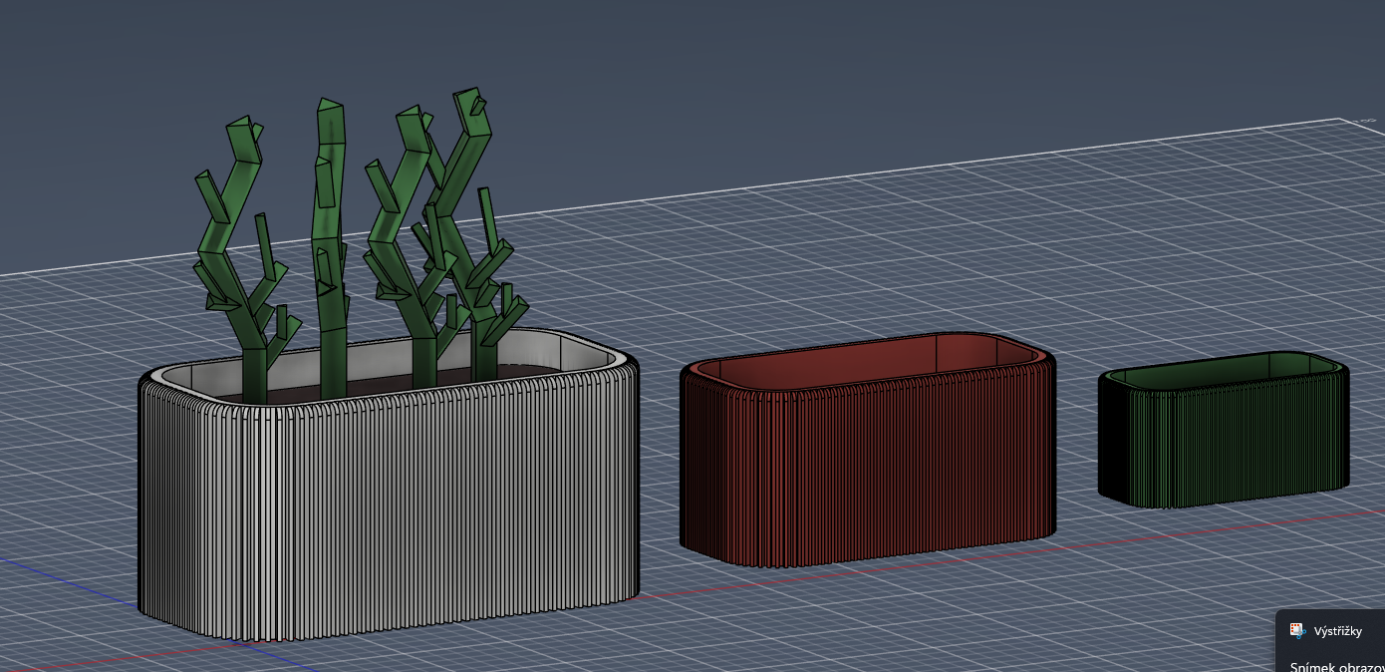Open the "Výstřižky" notification title
The image size is (1385, 672).
[1337, 631]
